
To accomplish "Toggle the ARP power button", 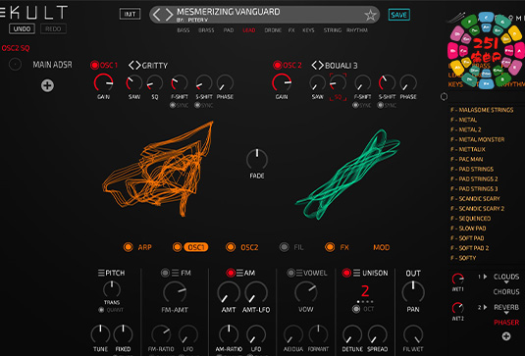I will (x=128, y=247).
